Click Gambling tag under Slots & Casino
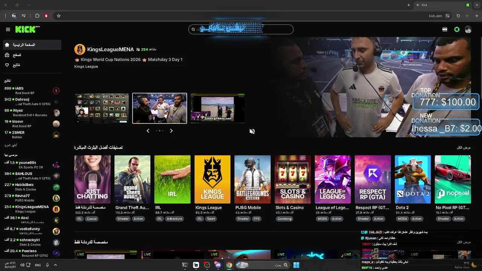This screenshot has height=271, width=482. [x=284, y=219]
